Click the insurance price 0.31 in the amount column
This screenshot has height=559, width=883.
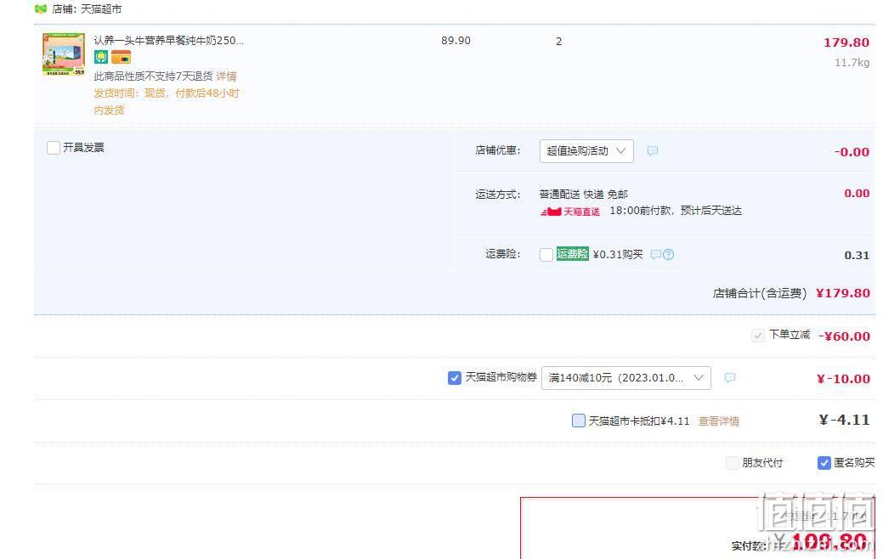[857, 255]
